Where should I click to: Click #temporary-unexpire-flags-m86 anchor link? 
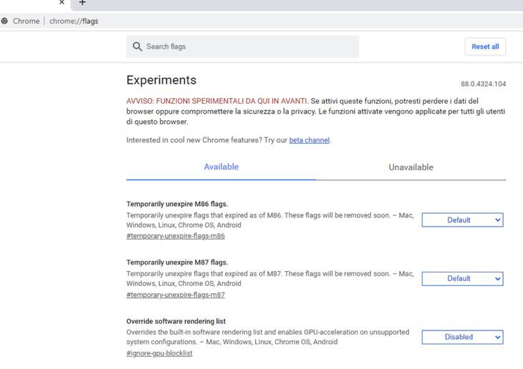(x=176, y=236)
